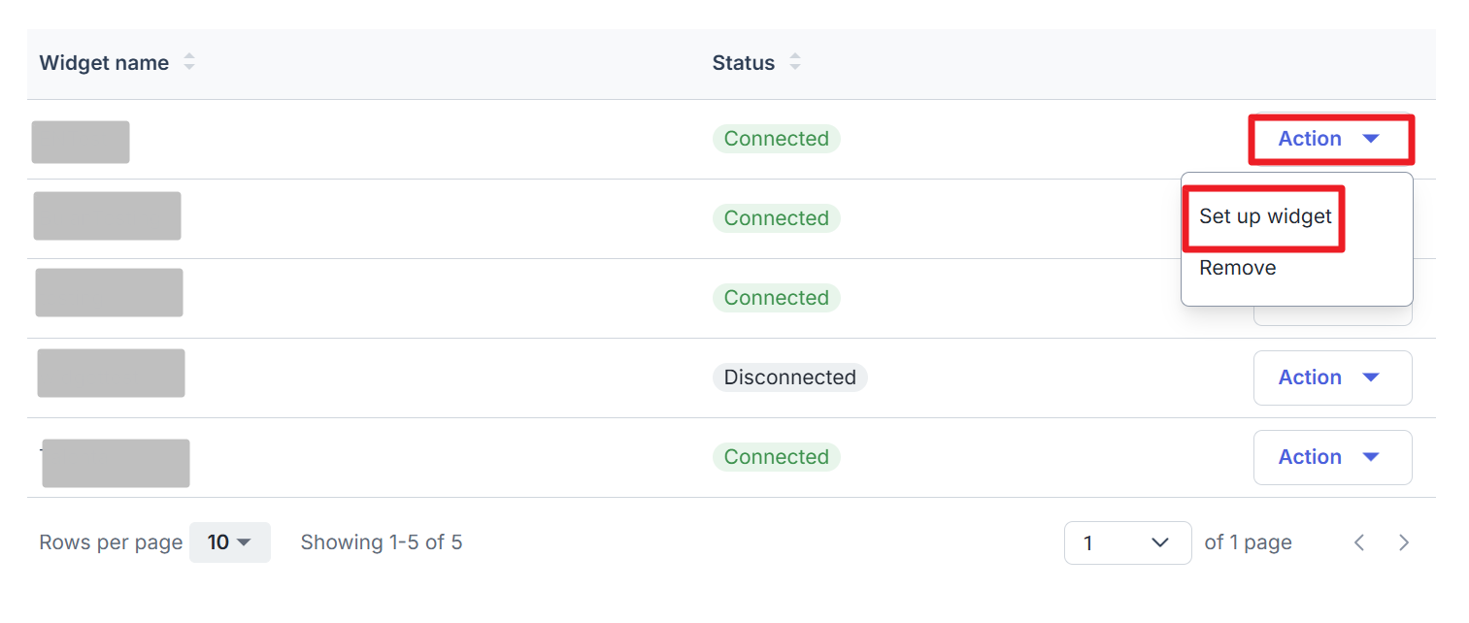The image size is (1469, 623).
Task: Sort by Status column sort icon
Action: coord(795,63)
